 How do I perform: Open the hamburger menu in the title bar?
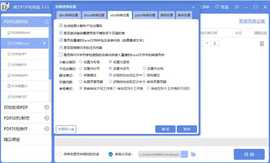(x=237, y=7)
